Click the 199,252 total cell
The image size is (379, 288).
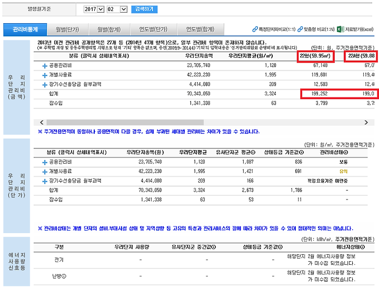click(x=320, y=94)
